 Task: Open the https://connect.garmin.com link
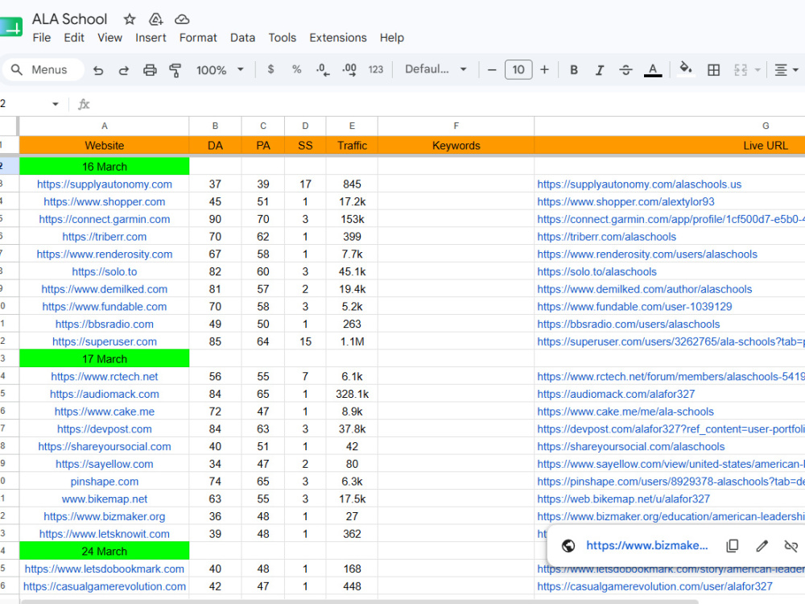104,219
